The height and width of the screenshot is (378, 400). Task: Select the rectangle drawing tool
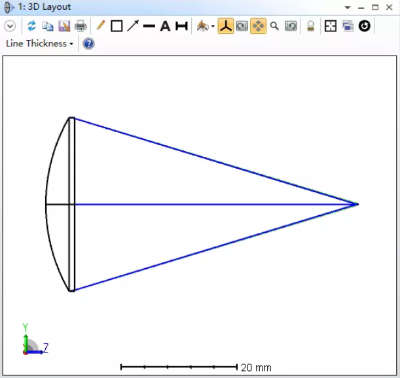[x=117, y=26]
